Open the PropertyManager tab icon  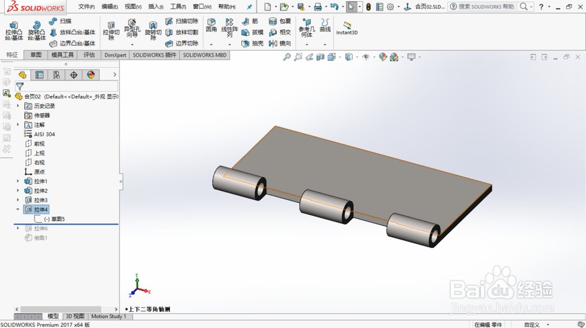pyautogui.click(x=39, y=75)
